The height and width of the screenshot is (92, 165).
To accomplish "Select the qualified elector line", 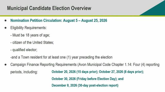I will coord(24,50).
